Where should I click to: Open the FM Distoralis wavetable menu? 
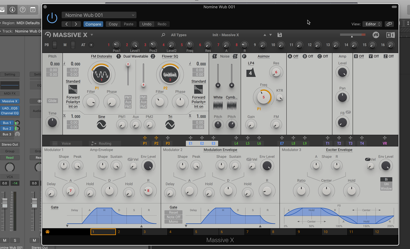coord(101,56)
